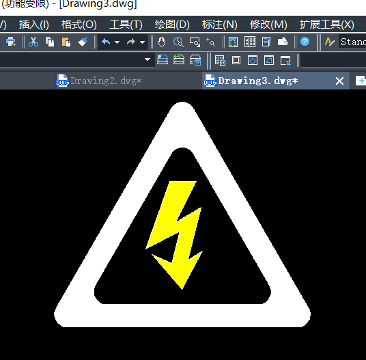Screen dimensions: 366x360
Task: Select the Cut scissors icon
Action: tap(33, 42)
